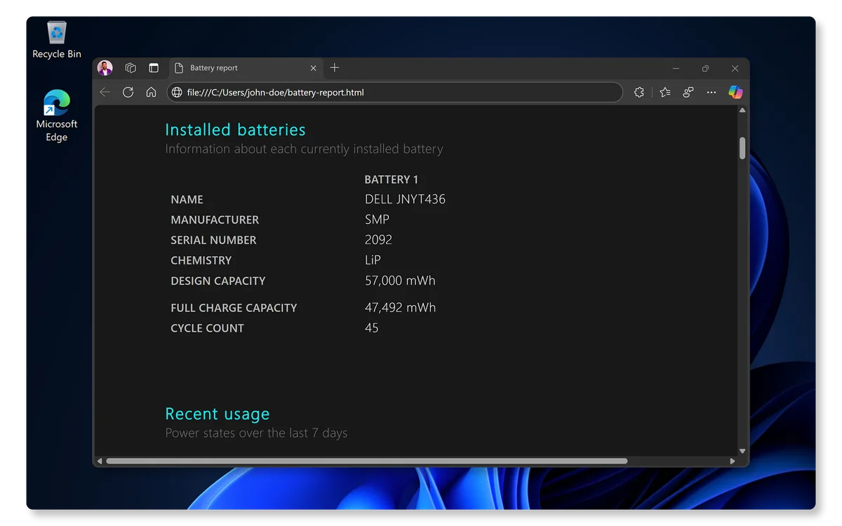Click the 47,492 mWh full charge value
Image resolution: width=842 pixels, height=526 pixels.
click(400, 307)
